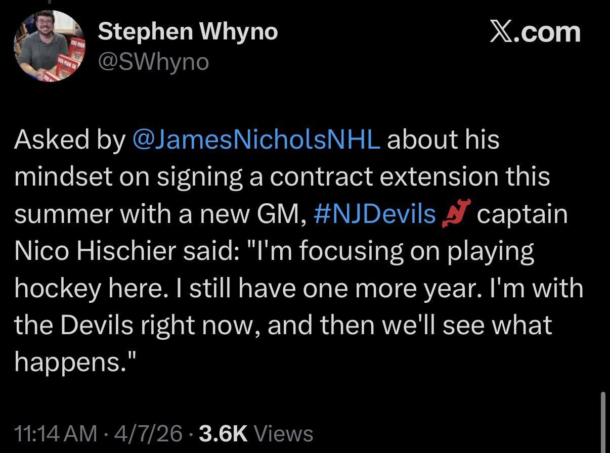Screen dimensions: 610x453
Task: Click the word "happens." ending the post
Action: (76, 363)
